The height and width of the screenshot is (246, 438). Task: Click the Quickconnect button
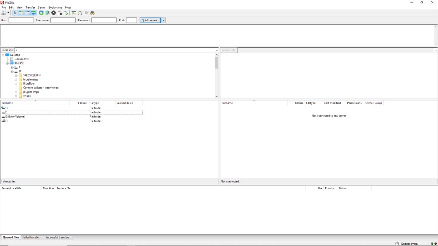pyautogui.click(x=150, y=20)
